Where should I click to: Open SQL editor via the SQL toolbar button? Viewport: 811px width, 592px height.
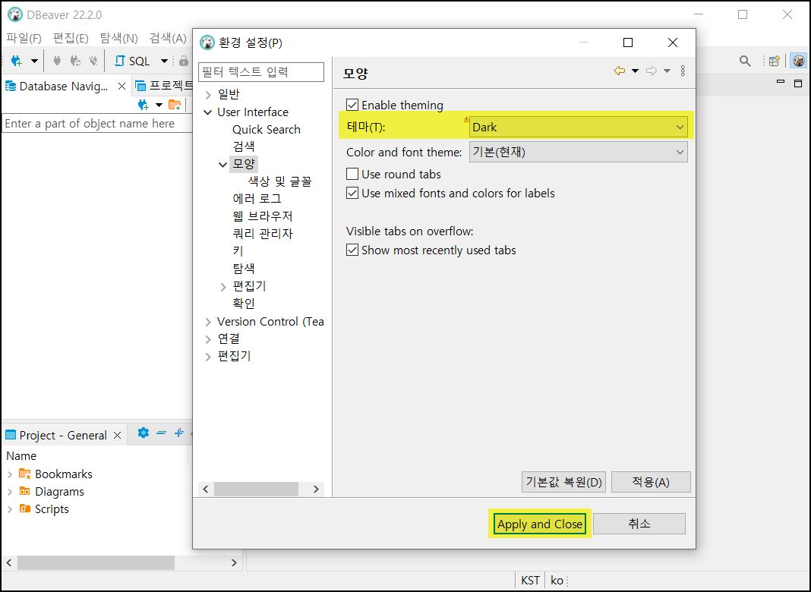pyautogui.click(x=132, y=61)
